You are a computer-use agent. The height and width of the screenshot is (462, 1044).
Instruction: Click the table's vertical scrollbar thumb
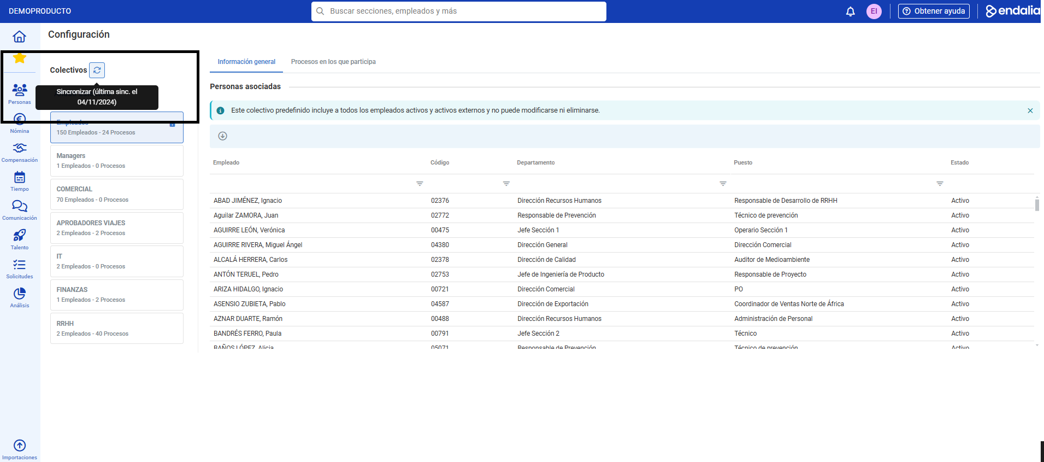(1036, 204)
